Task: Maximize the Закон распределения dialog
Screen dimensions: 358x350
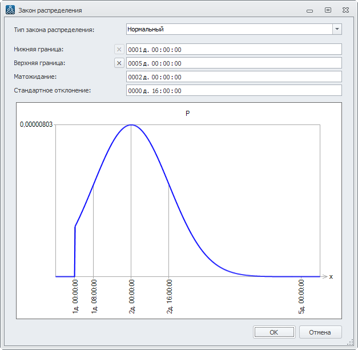Action: [x=328, y=10]
